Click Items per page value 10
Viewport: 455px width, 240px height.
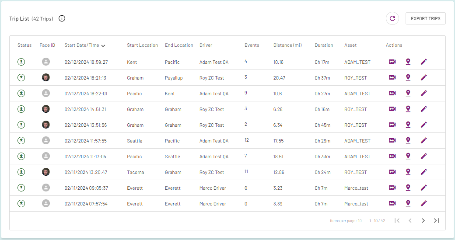click(x=360, y=221)
